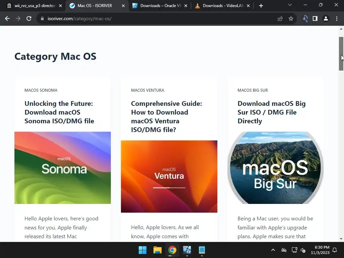Click Big Sur excerpt 'Being a Mac user'
The image size is (344, 258).
pyautogui.click(x=275, y=227)
